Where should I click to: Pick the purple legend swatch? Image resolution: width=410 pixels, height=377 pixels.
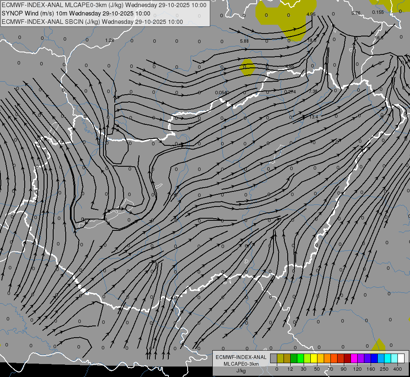(361, 358)
